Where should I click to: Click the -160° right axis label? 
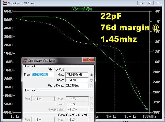tap(157, 62)
